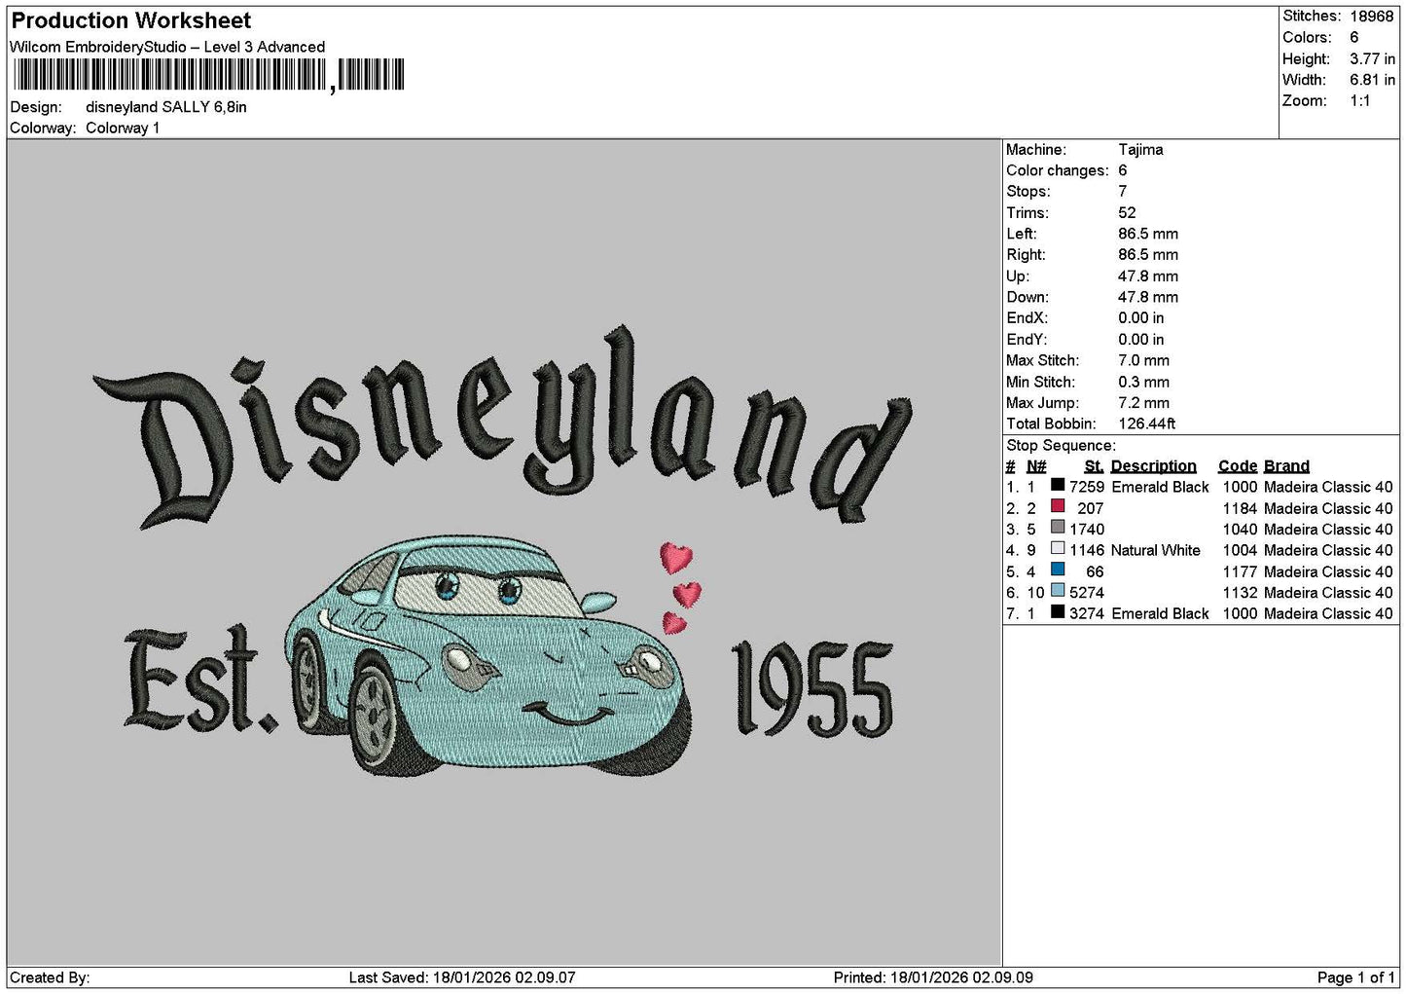This screenshot has height=994, width=1406.
Task: Click the Max Jump value 7.2 mm
Action: 1144,403
